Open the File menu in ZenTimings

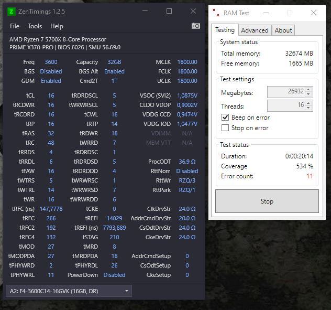(15, 26)
